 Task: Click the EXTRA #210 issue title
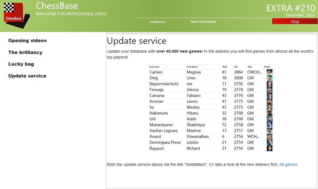point(291,8)
